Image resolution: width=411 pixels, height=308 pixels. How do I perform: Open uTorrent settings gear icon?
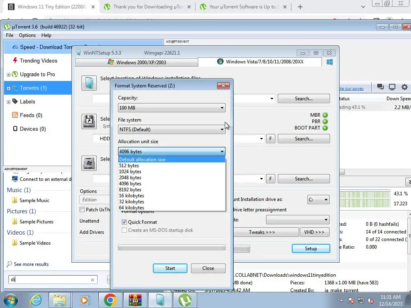[x=405, y=87]
